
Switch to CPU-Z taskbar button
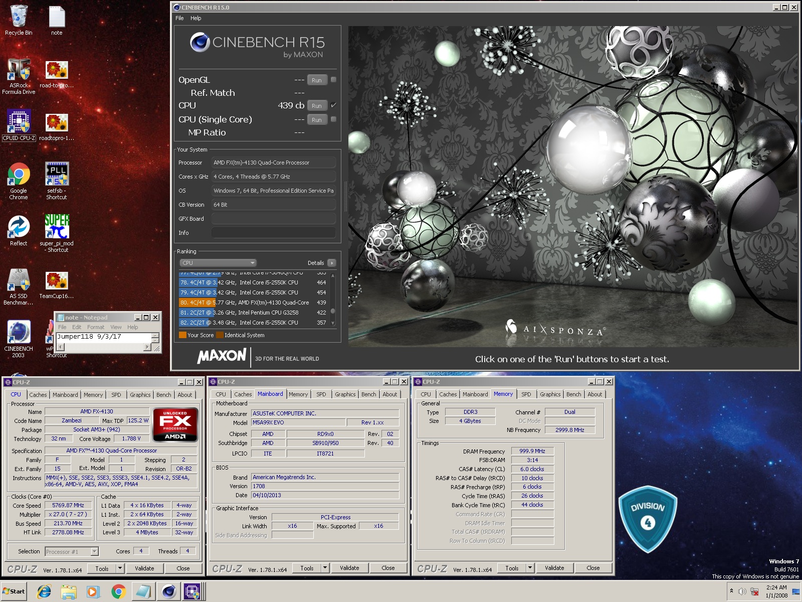tap(192, 592)
